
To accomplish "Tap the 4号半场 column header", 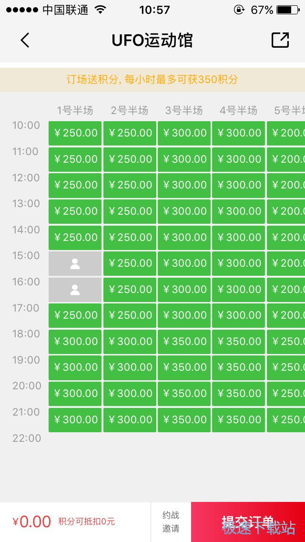I will (x=238, y=111).
